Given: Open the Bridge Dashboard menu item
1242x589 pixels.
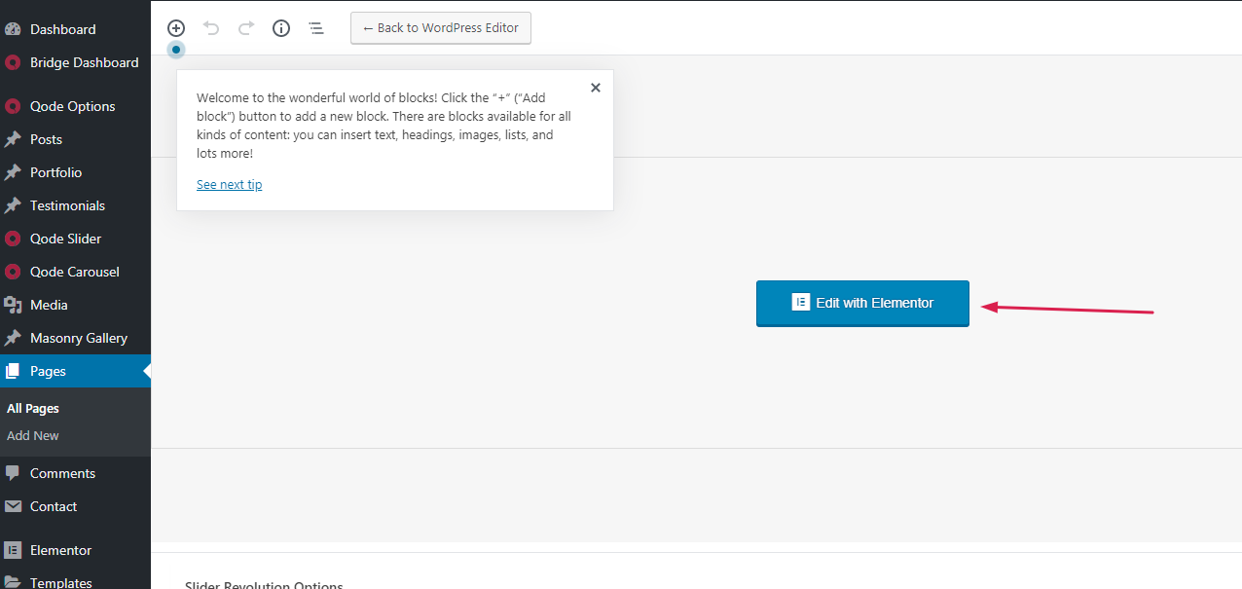Looking at the screenshot, I should pos(84,62).
